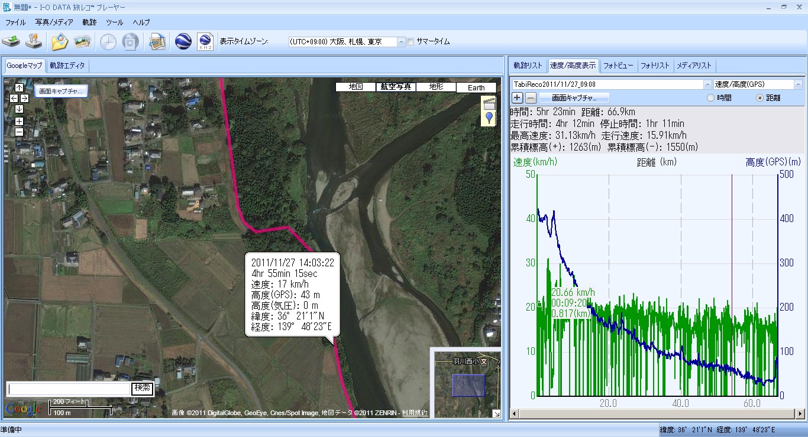808x437 pixels.
Task: Open the 軌跡 menu
Action: [x=89, y=22]
